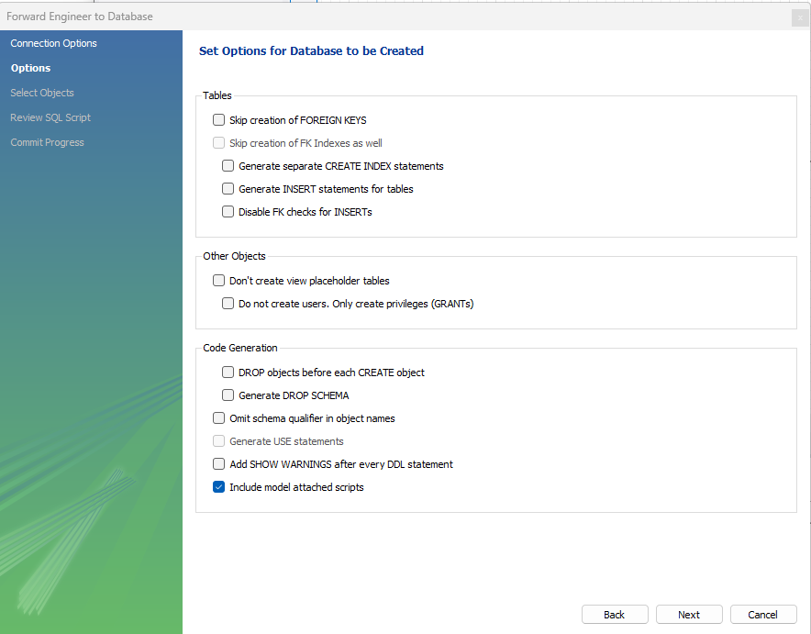The height and width of the screenshot is (634, 811).
Task: Go Back to previous wizard page
Action: 615,615
